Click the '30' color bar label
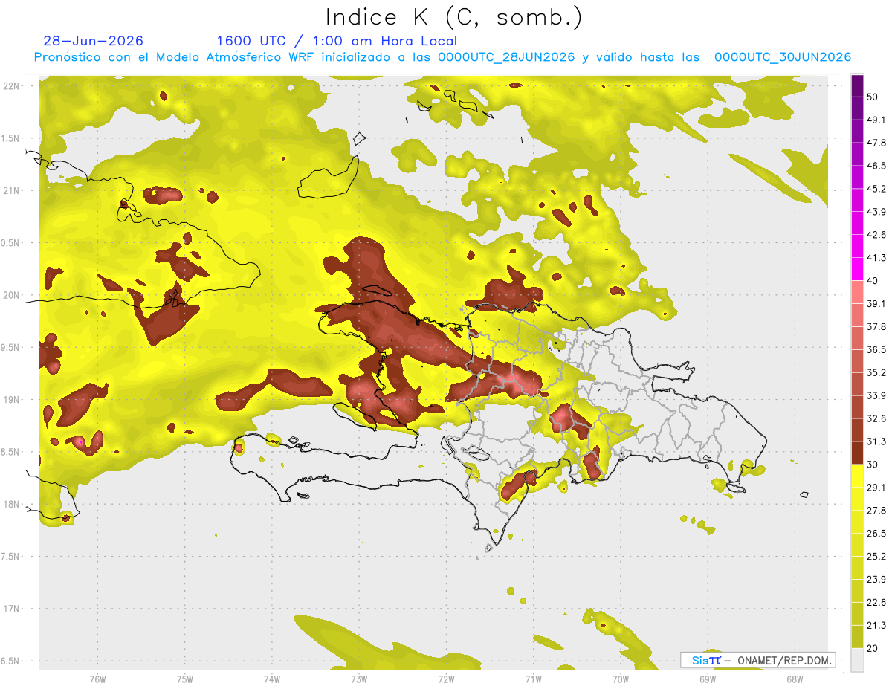This screenshot has height=689, width=892. [873, 465]
